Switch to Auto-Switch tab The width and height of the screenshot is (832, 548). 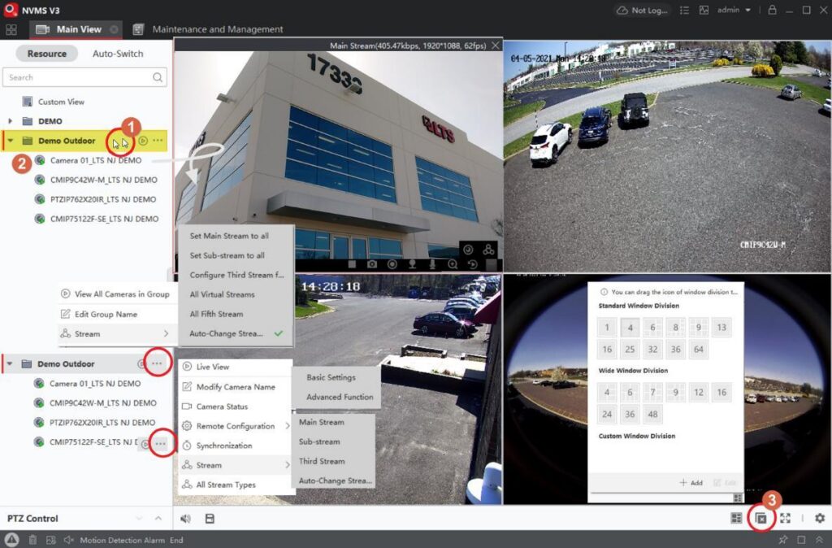(118, 54)
